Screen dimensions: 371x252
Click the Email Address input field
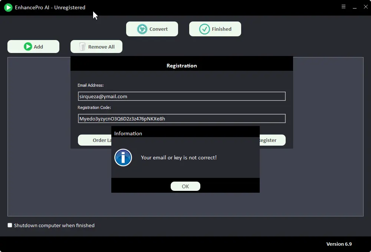coord(181,96)
